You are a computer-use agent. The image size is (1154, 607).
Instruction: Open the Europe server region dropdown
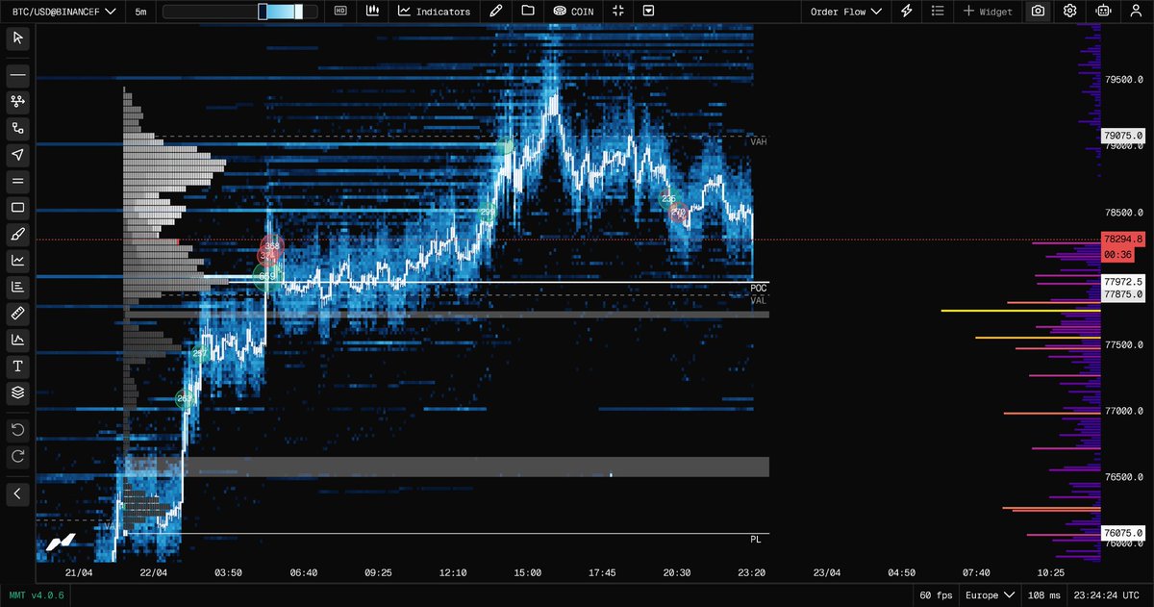990,595
